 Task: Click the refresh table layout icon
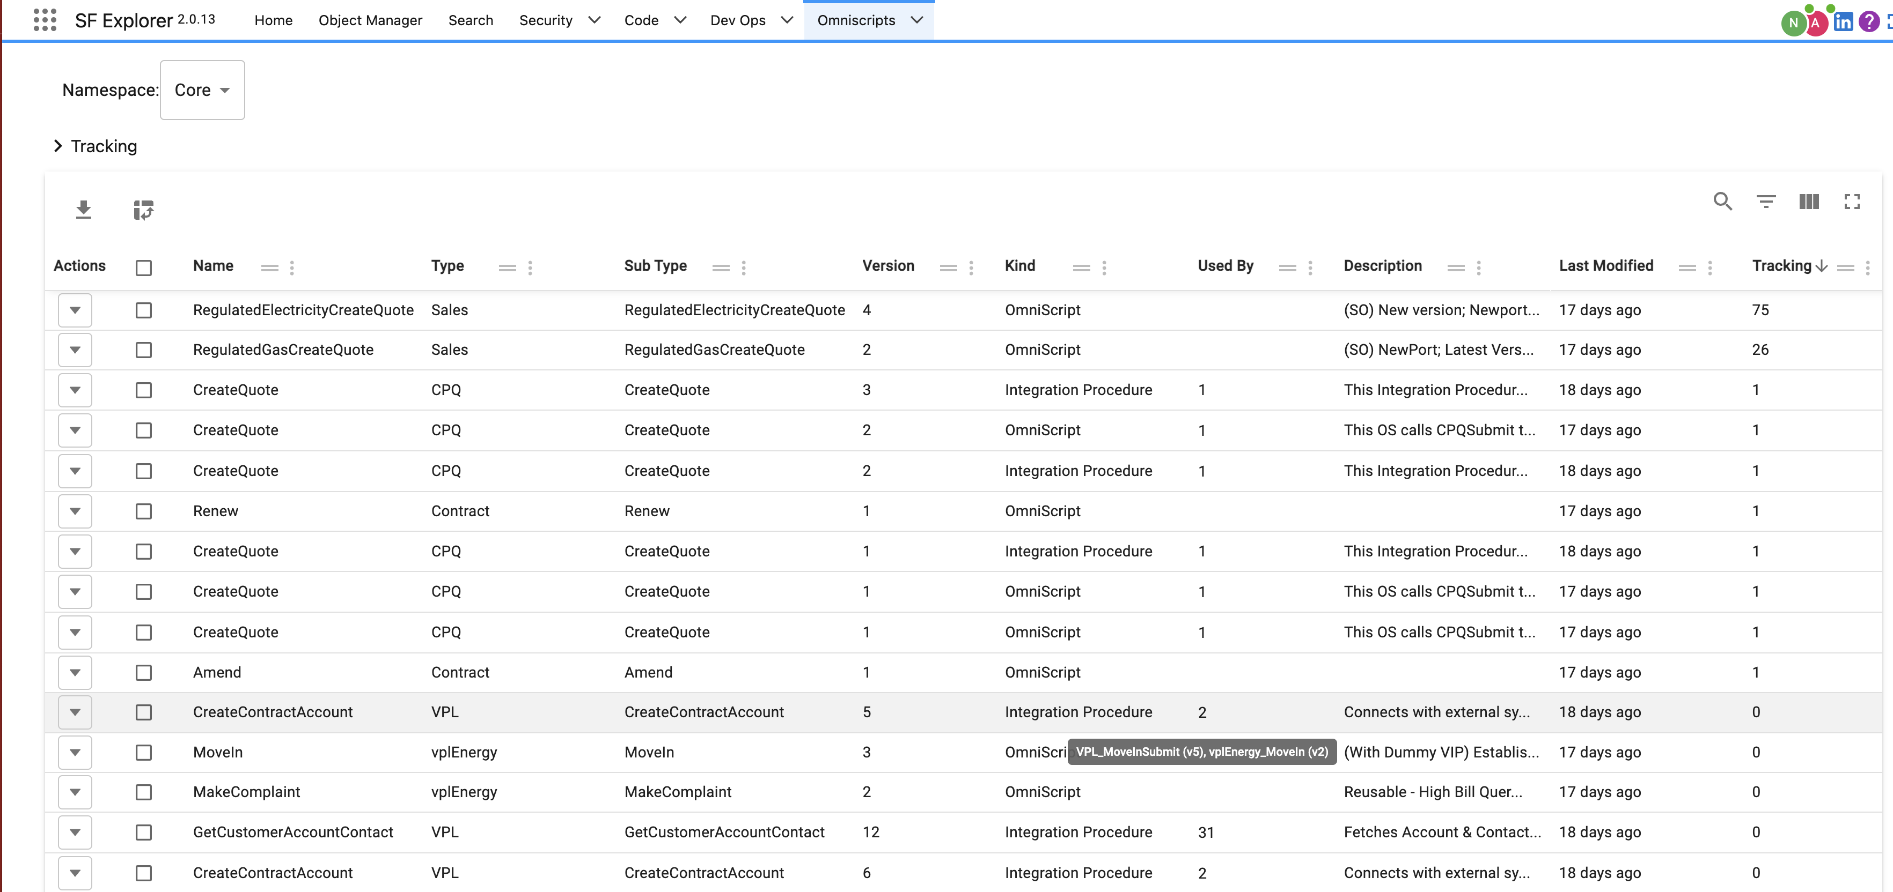[143, 210]
